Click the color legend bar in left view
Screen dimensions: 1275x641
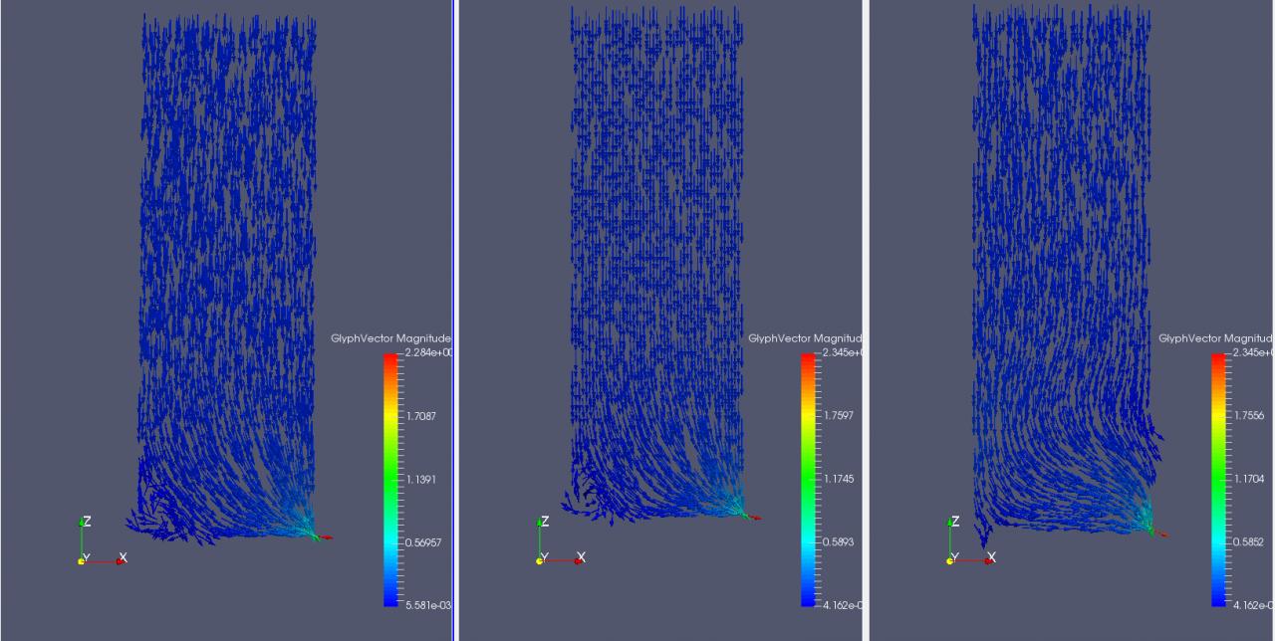390,480
